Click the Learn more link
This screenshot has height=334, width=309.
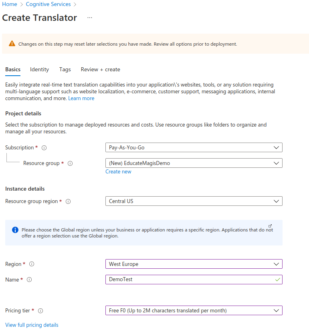(81, 98)
